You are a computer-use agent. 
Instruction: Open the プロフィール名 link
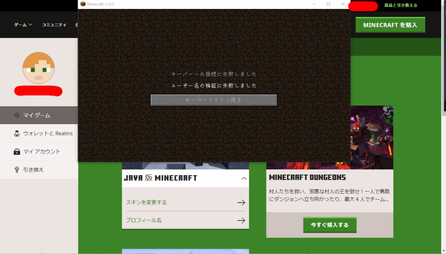tap(144, 220)
